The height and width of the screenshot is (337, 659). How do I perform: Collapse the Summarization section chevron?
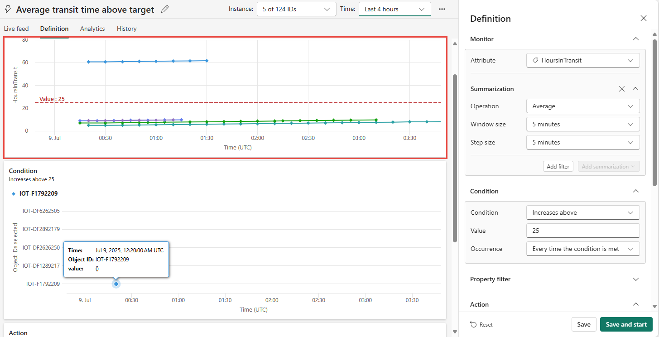(x=635, y=89)
